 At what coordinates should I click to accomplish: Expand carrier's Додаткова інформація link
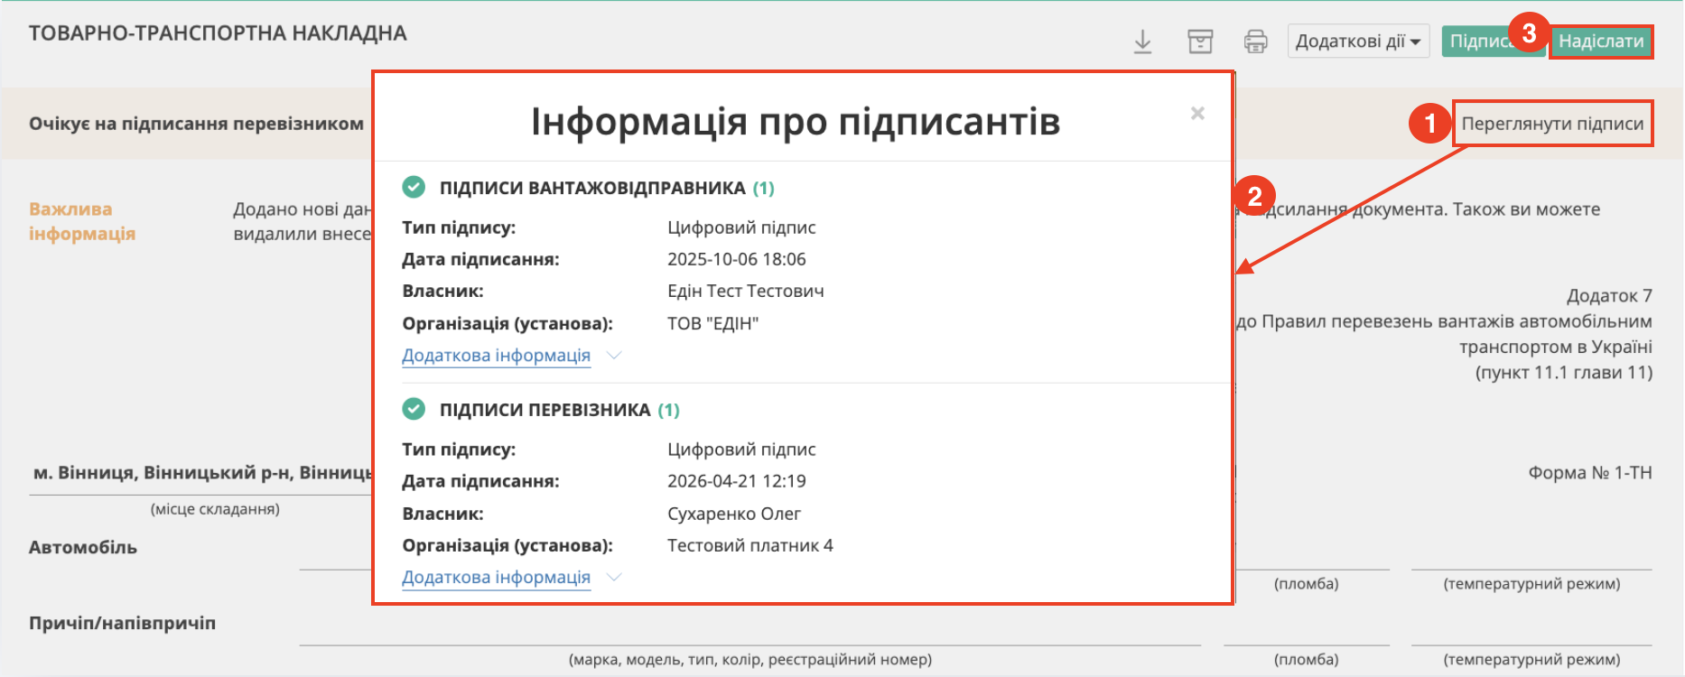tap(496, 578)
